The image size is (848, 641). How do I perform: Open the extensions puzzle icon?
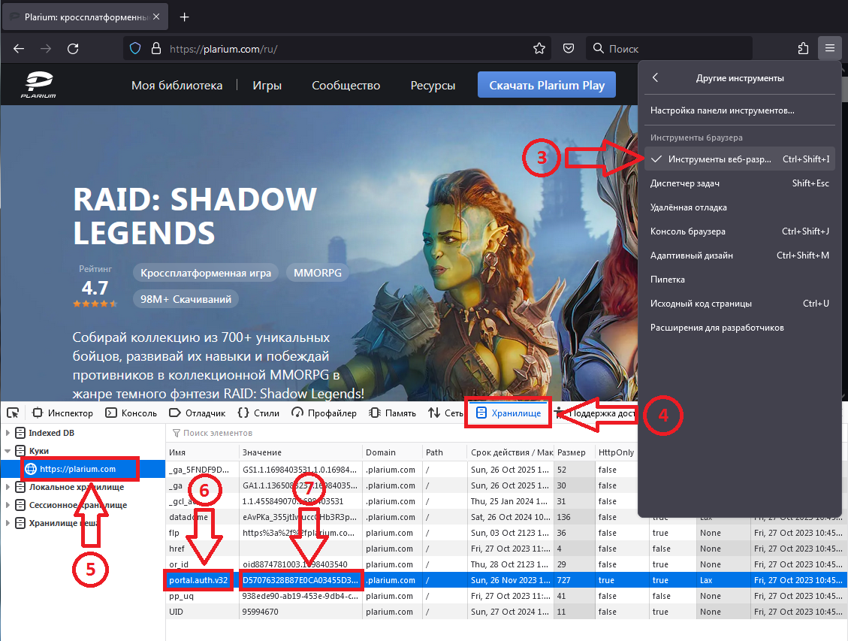pos(803,49)
